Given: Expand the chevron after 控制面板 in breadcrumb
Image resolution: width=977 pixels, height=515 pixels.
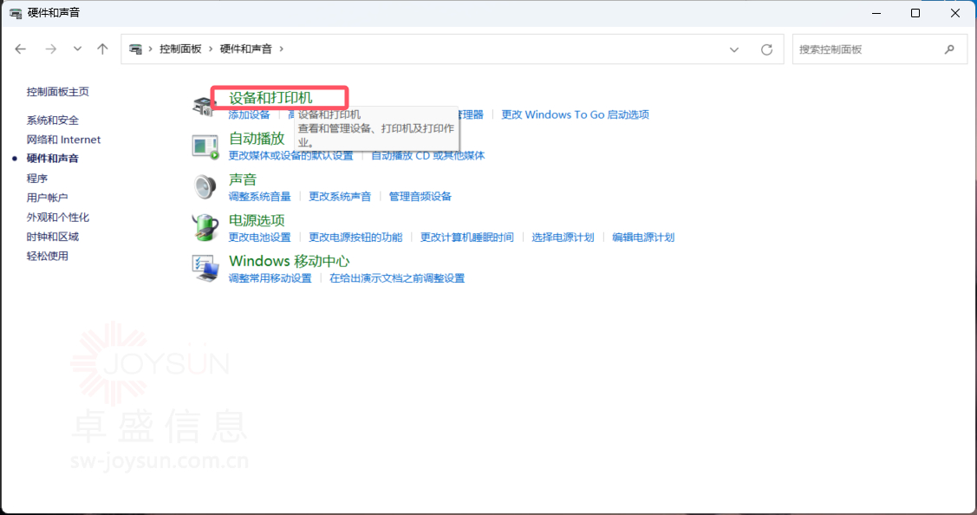Looking at the screenshot, I should click(209, 49).
